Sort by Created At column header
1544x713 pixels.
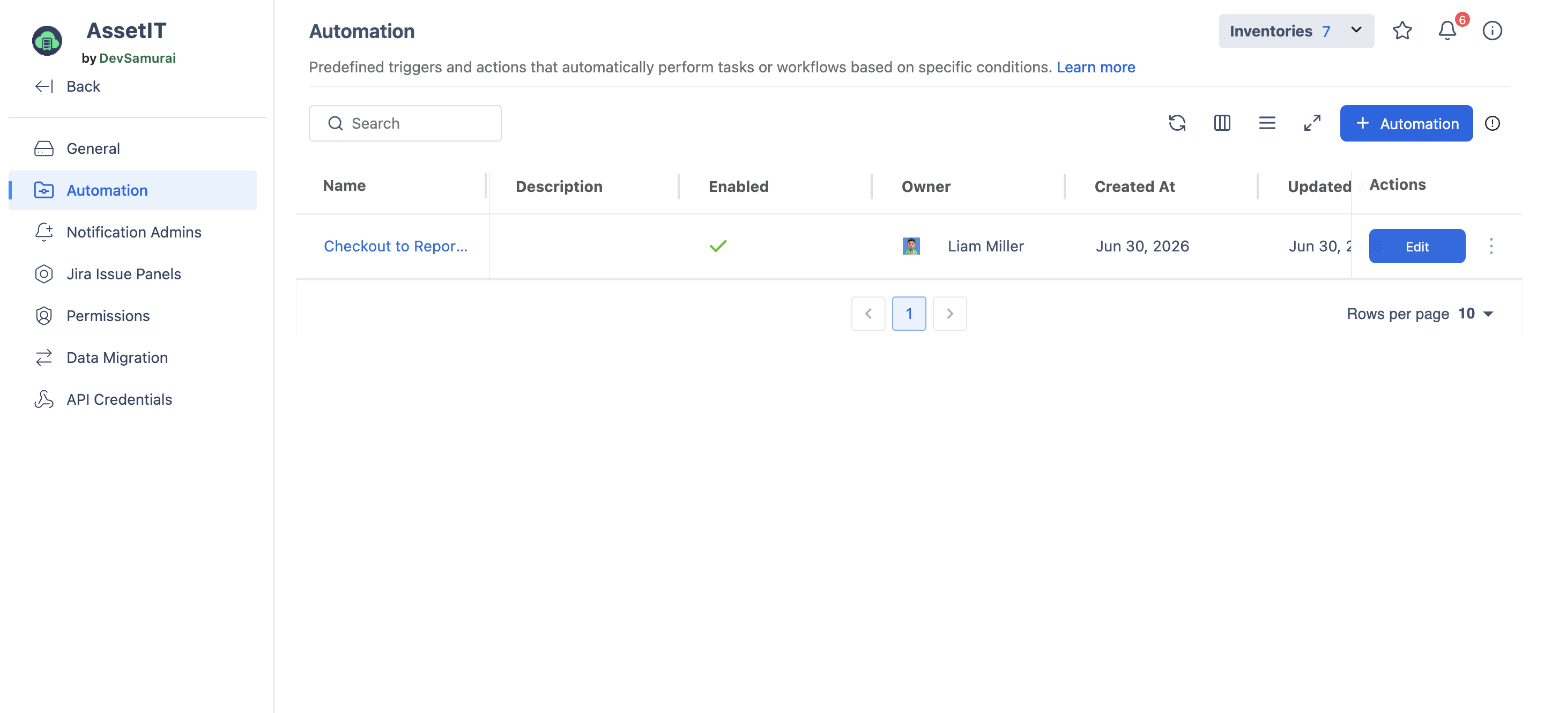1134,187
